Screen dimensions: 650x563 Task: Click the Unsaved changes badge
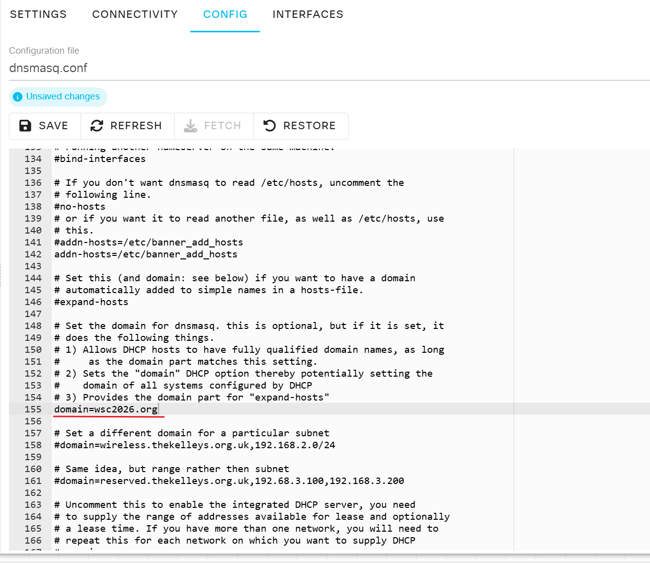[x=58, y=97]
